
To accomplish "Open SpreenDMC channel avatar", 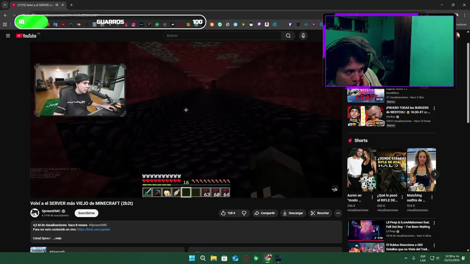I will (35, 213).
